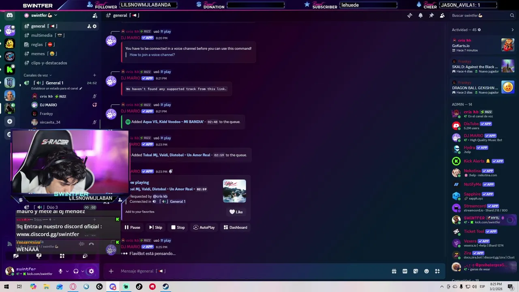Open the activities launcher voice icon

pyautogui.click(x=62, y=256)
